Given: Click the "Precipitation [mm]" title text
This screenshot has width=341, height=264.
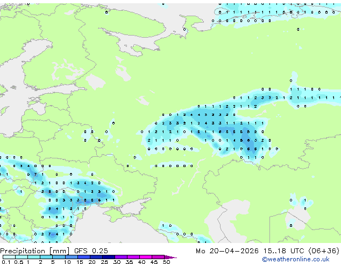Looking at the screenshot, I should pyautogui.click(x=35, y=251).
